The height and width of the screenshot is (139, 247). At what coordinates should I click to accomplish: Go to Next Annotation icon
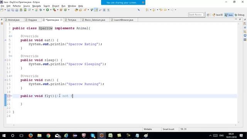147,10
